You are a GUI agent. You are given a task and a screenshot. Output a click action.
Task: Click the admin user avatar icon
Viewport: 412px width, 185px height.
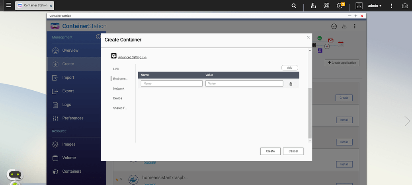click(359, 6)
